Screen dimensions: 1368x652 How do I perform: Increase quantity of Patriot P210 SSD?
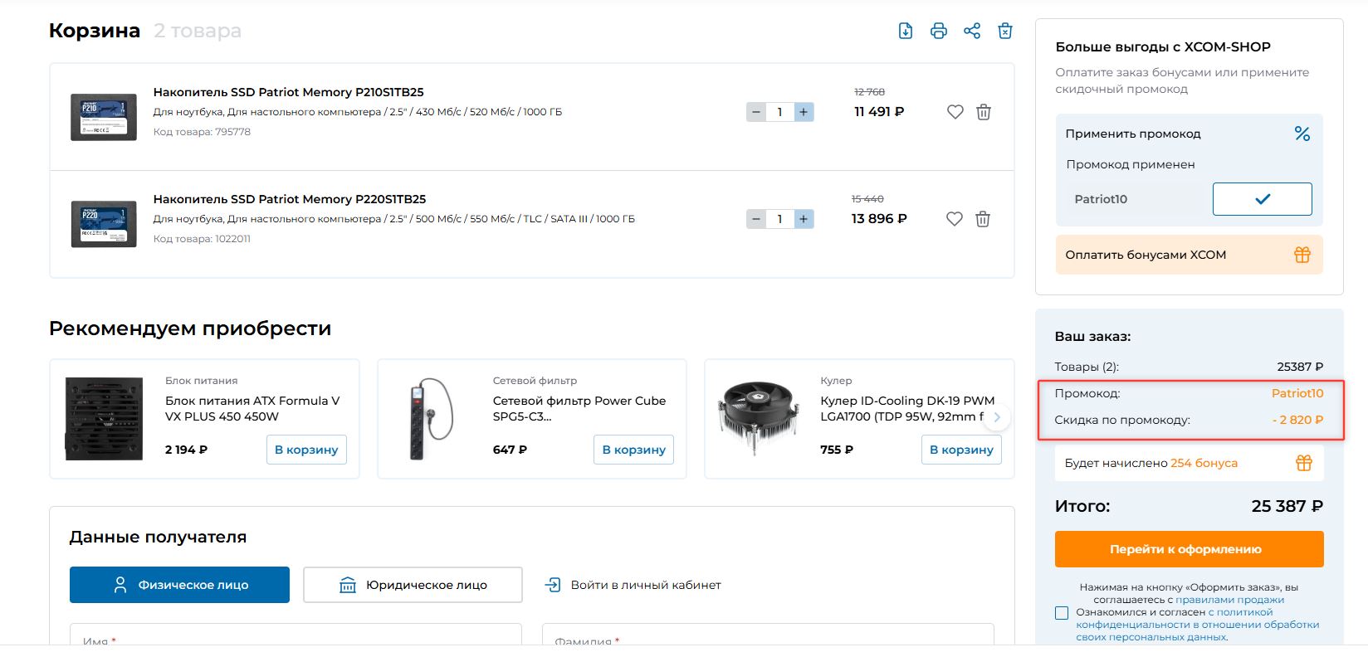[x=804, y=112]
